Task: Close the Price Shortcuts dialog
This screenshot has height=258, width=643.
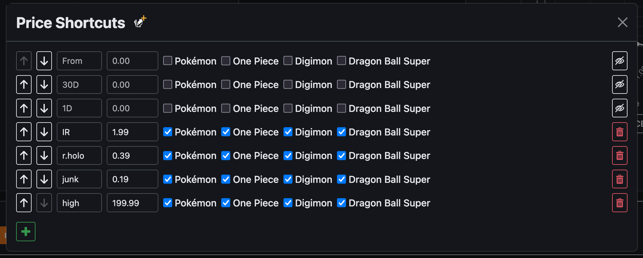Action: click(622, 22)
